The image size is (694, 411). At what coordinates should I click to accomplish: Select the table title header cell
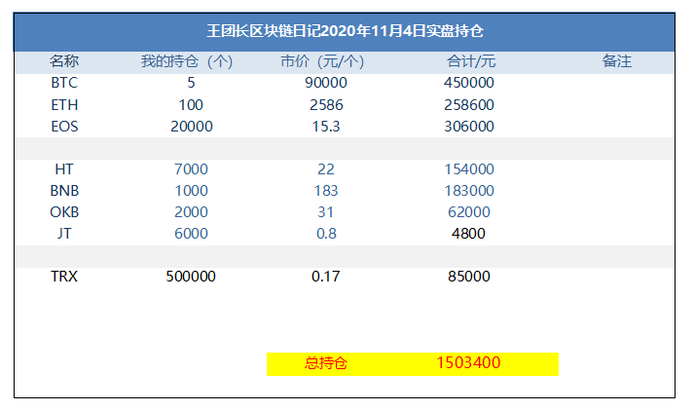click(345, 31)
